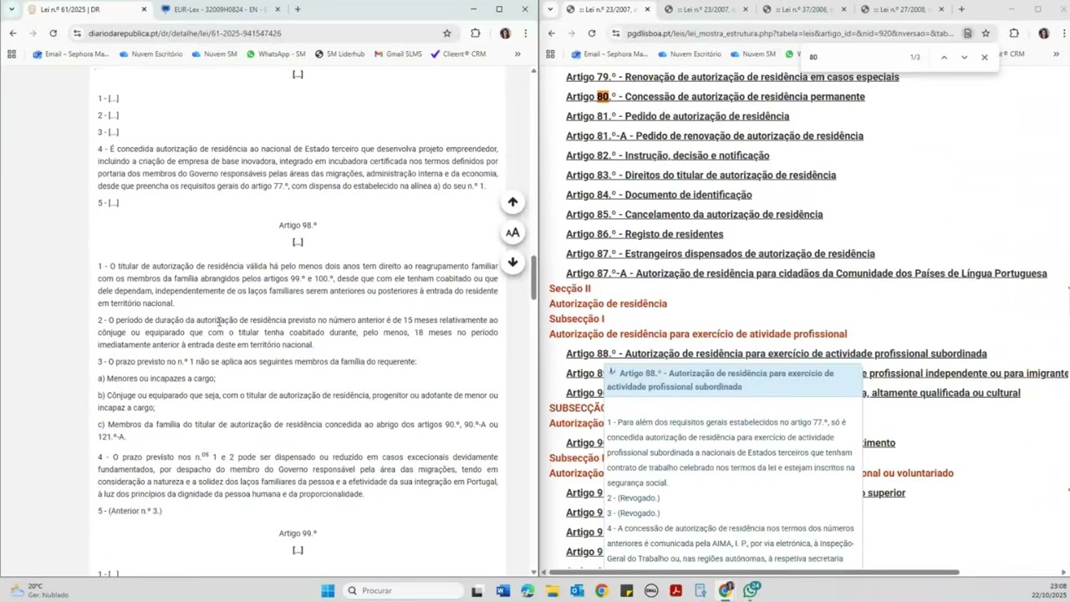Click the scroll-down arrow button on the DR page
This screenshot has height=602, width=1070.
coord(512,262)
